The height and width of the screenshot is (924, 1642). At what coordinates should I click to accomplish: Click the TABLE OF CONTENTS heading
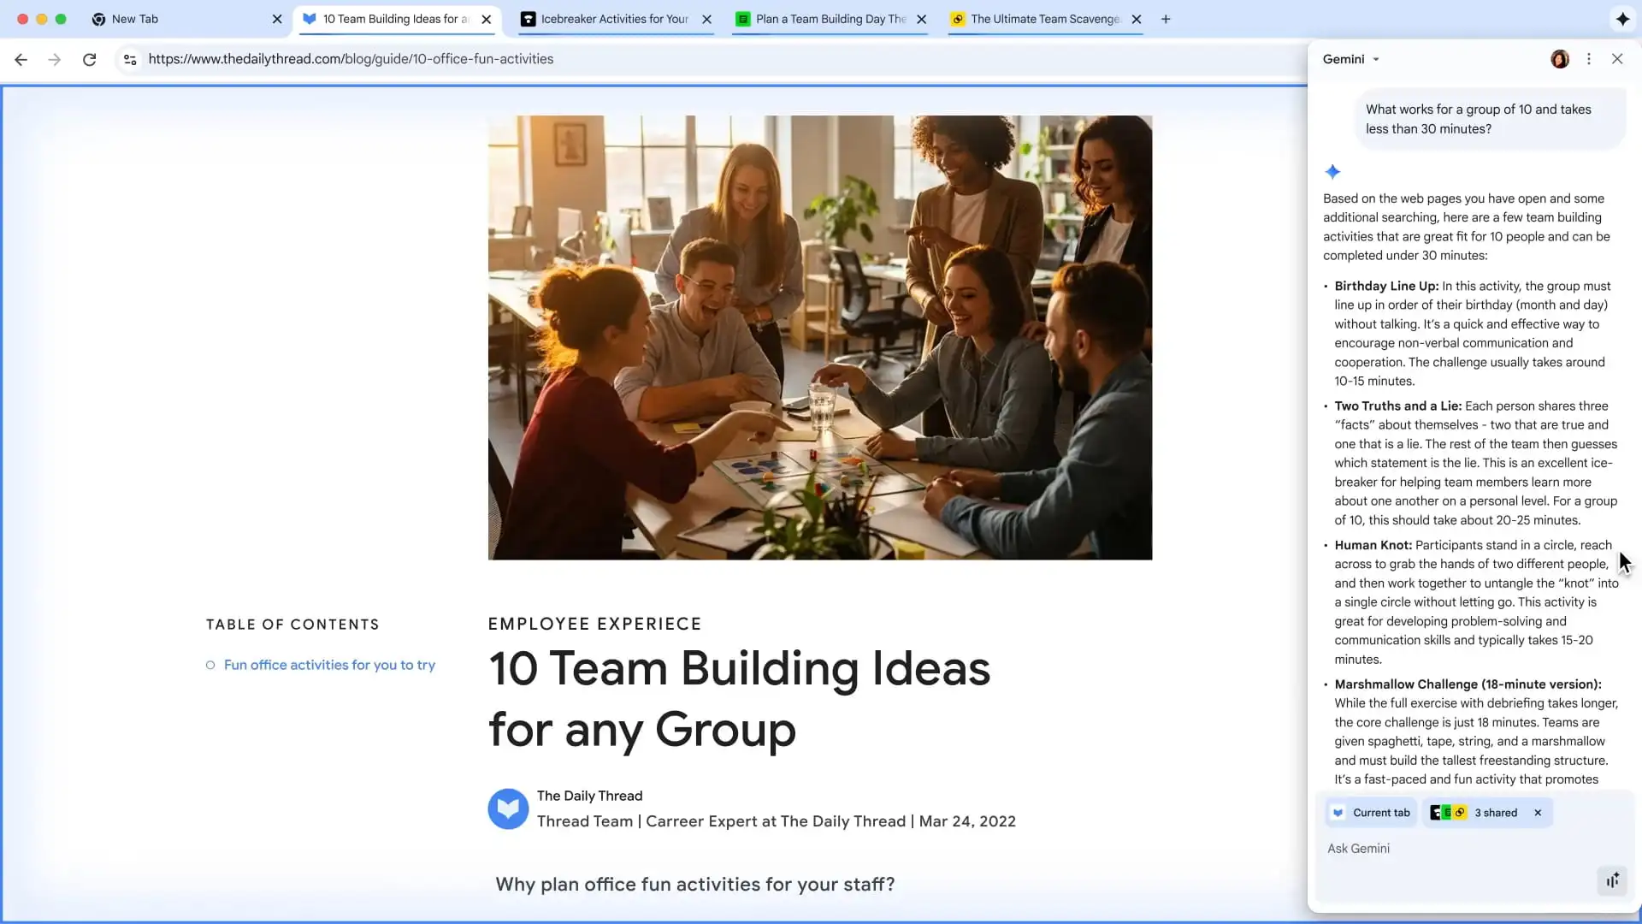(x=292, y=625)
